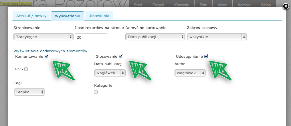Screen dimensions: 291x126
Task: Open the Data publikacji position dropdown
Action: (110, 73)
